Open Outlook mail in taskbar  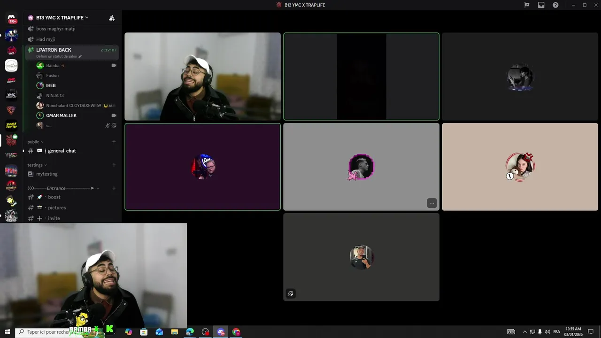click(159, 332)
